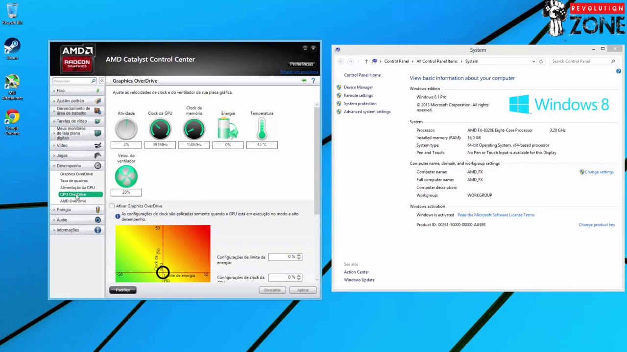The image size is (627, 352).
Task: Open the Catalyst help question mark
Action: click(x=313, y=81)
